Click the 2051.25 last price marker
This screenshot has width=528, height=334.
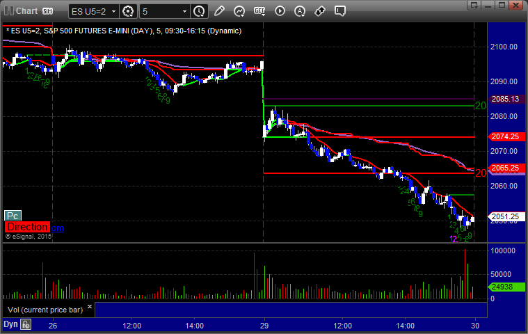point(506,216)
